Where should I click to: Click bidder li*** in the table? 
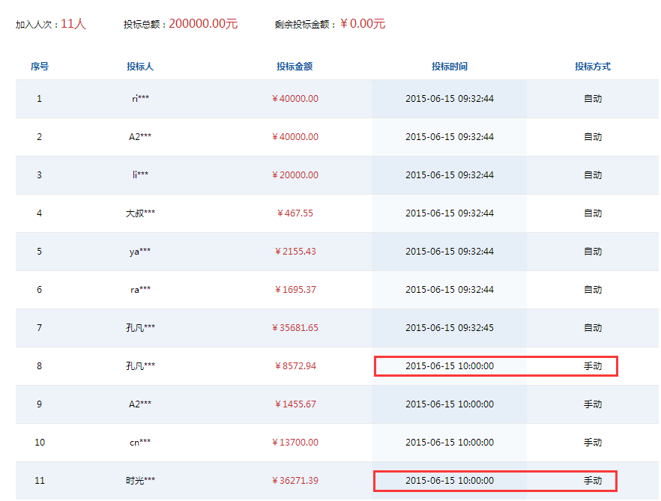[140, 175]
